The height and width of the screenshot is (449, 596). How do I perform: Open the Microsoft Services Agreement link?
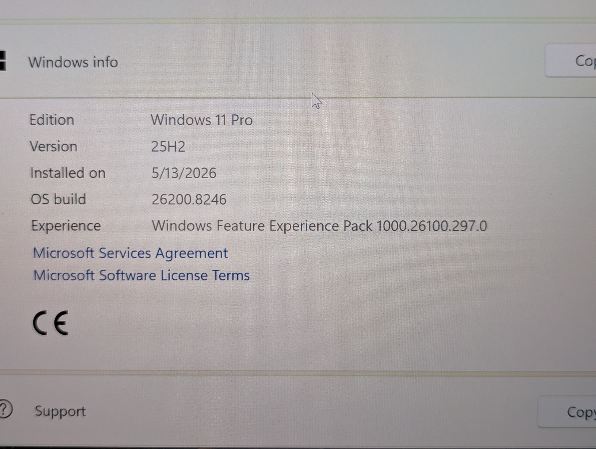pos(130,253)
